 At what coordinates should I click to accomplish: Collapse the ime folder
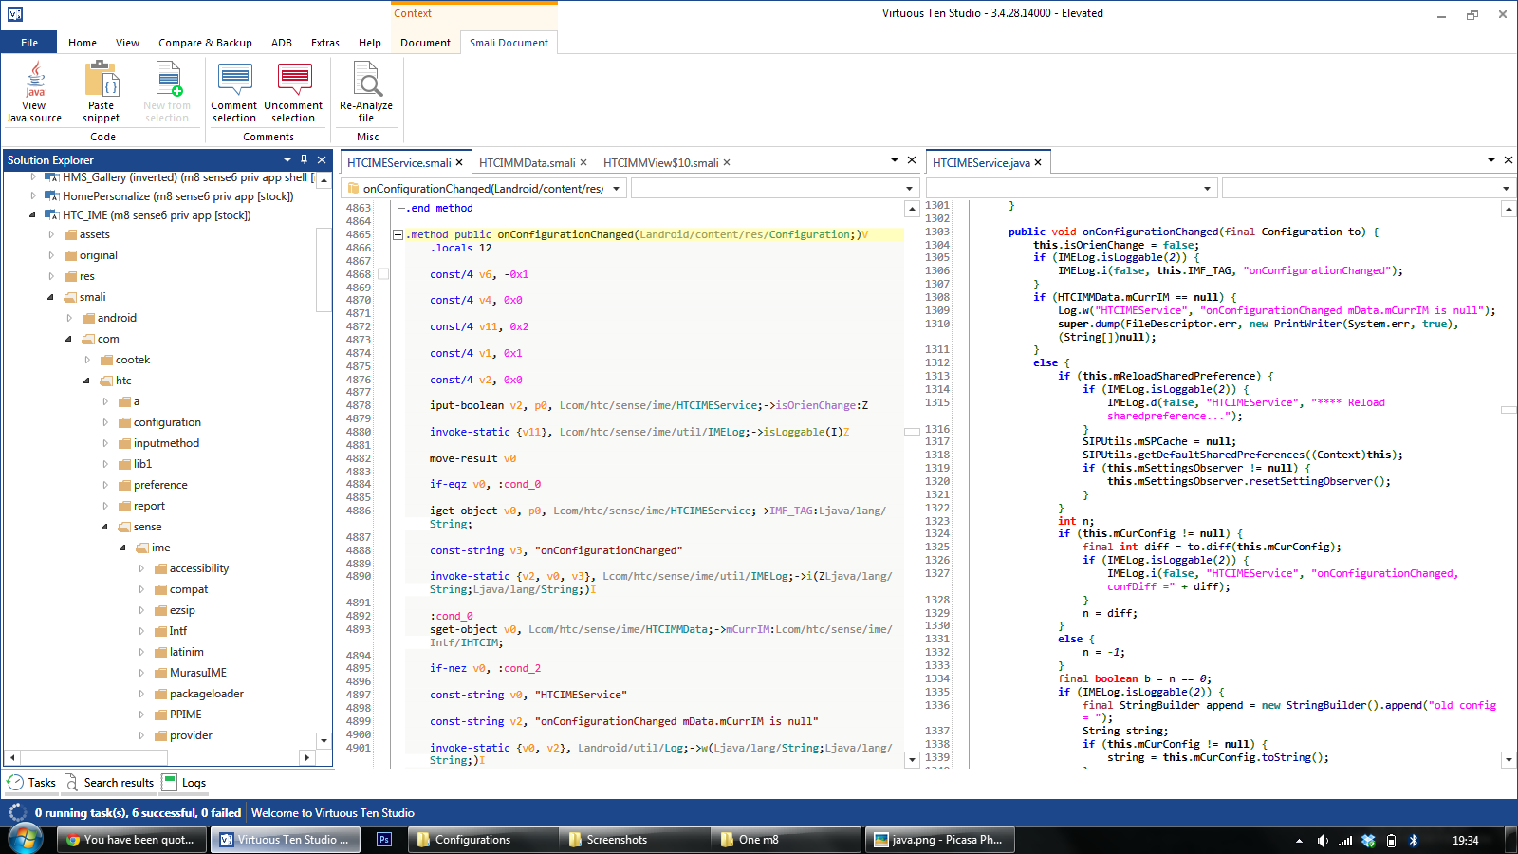(123, 548)
